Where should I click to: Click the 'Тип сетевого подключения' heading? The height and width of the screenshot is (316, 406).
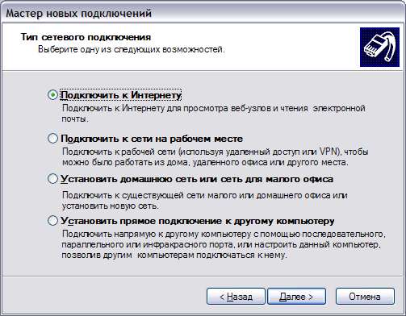(x=86, y=37)
